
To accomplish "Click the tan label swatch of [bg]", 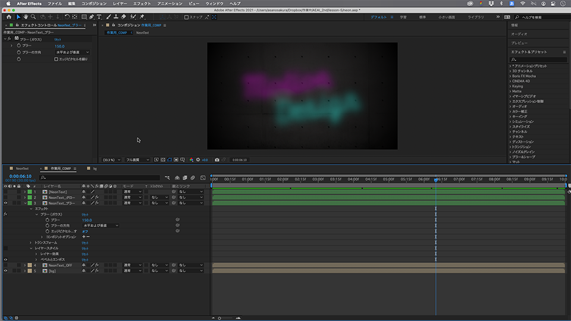I will tap(30, 271).
